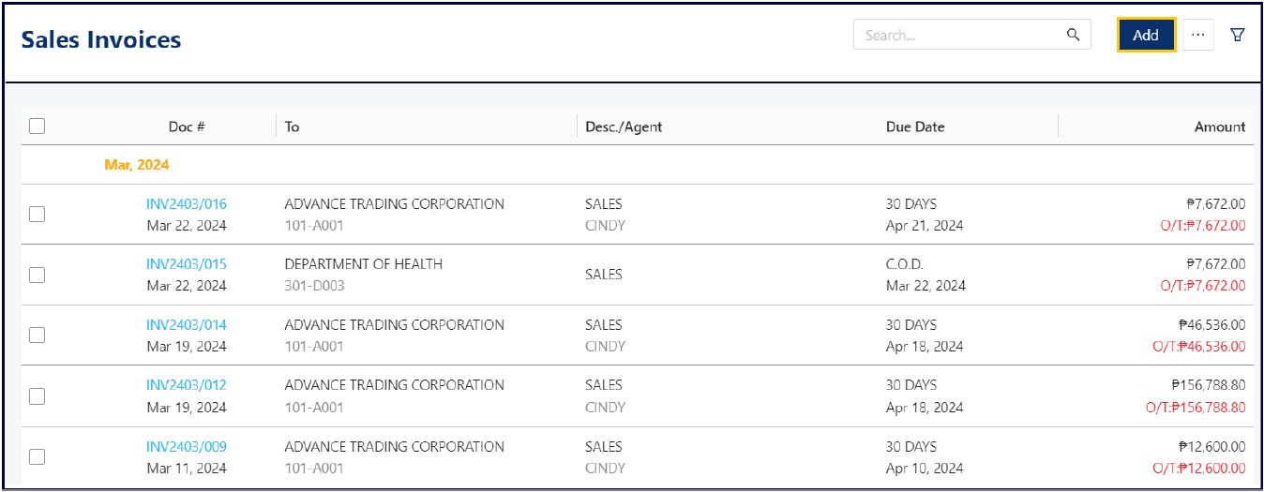Click the Amount column header
This screenshot has height=492, width=1264.
(1219, 127)
